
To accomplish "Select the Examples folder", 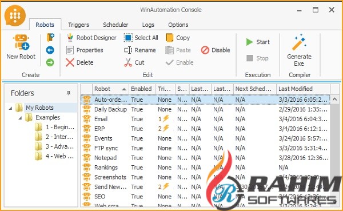I will [47, 117].
